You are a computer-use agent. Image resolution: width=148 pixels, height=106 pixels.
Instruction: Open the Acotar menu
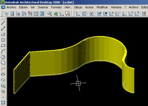pyautogui.click(x=89, y=7)
